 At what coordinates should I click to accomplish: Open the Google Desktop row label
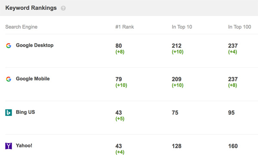click(x=35, y=45)
